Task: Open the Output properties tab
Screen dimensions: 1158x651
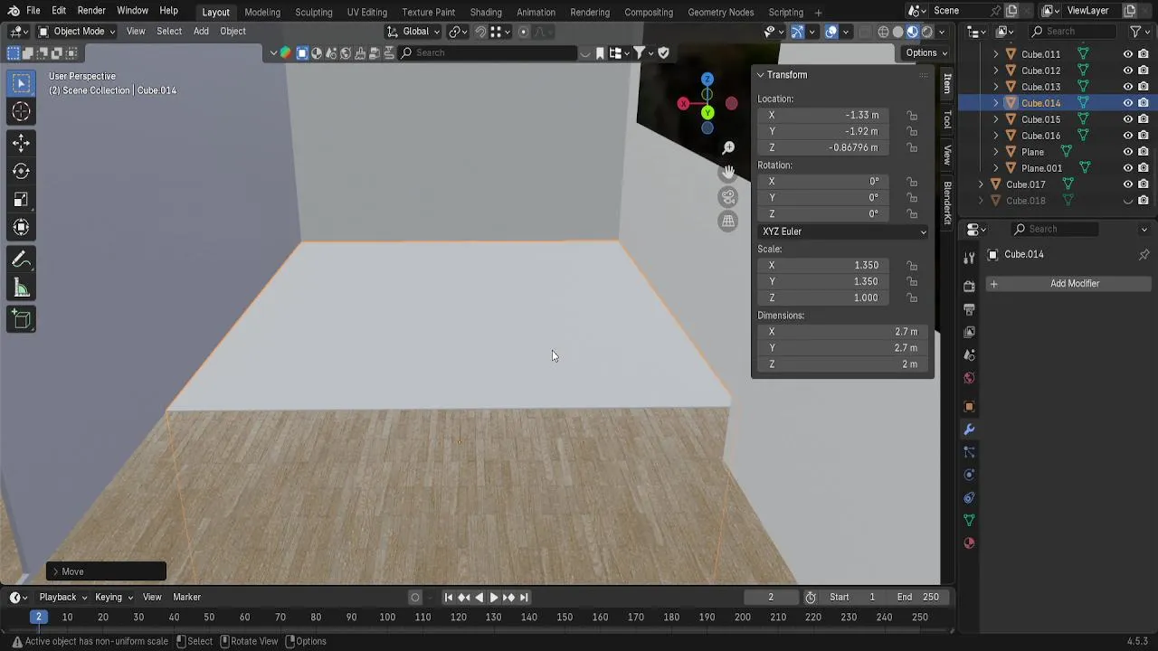Action: click(969, 309)
